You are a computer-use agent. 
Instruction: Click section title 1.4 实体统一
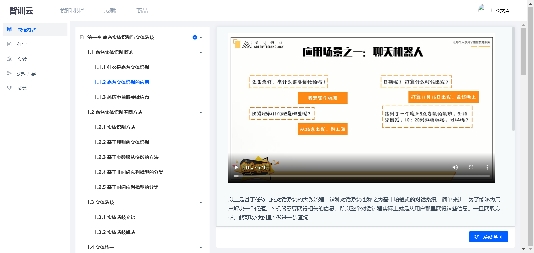(100, 247)
